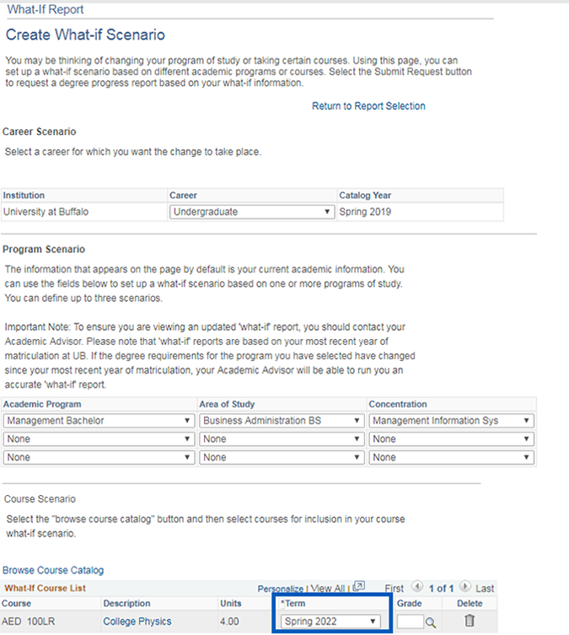569x635 pixels.
Task: Open the College Physics description link
Action: [137, 622]
